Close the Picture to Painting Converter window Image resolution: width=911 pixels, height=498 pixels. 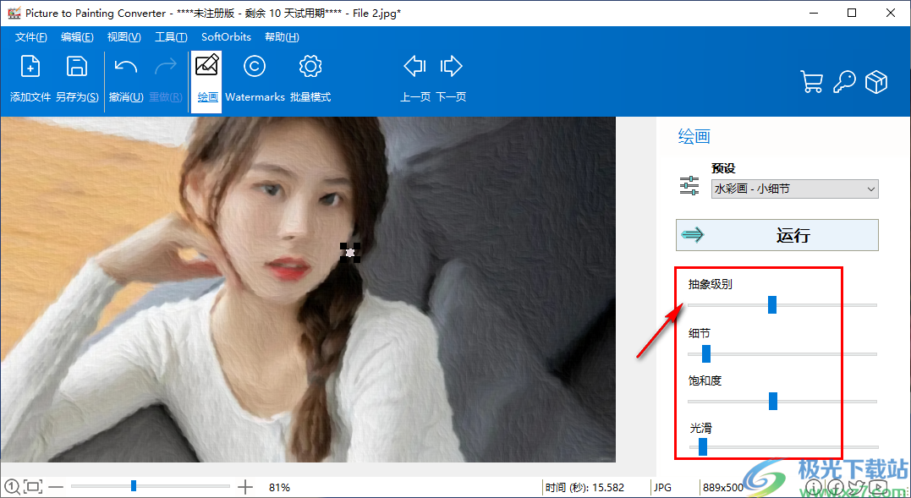[891, 13]
